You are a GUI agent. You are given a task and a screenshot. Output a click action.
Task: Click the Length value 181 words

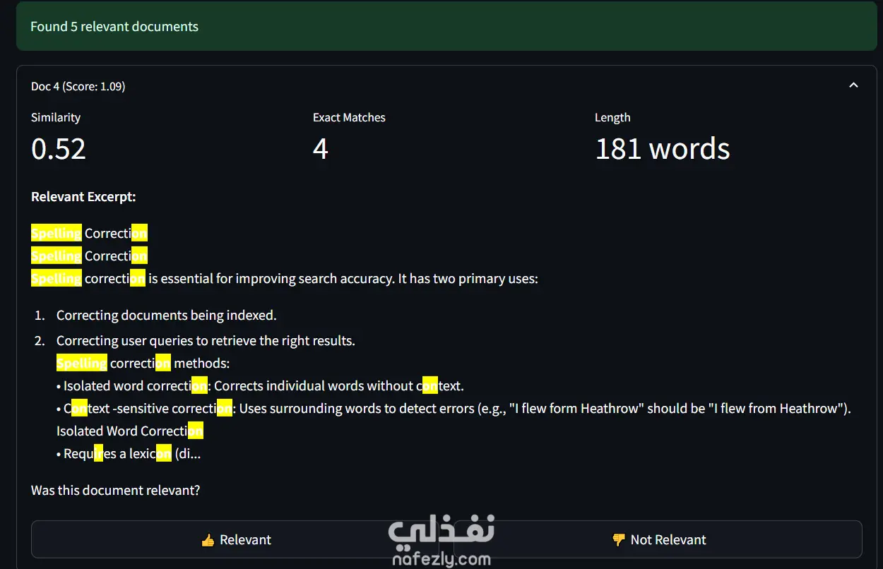point(663,148)
